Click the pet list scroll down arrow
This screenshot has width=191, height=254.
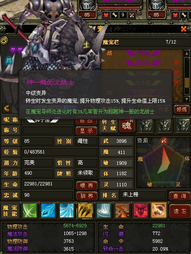tap(187, 99)
